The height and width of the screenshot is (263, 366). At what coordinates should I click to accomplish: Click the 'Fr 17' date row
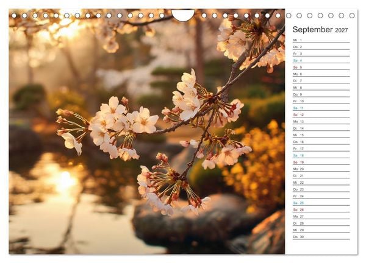[321, 149]
